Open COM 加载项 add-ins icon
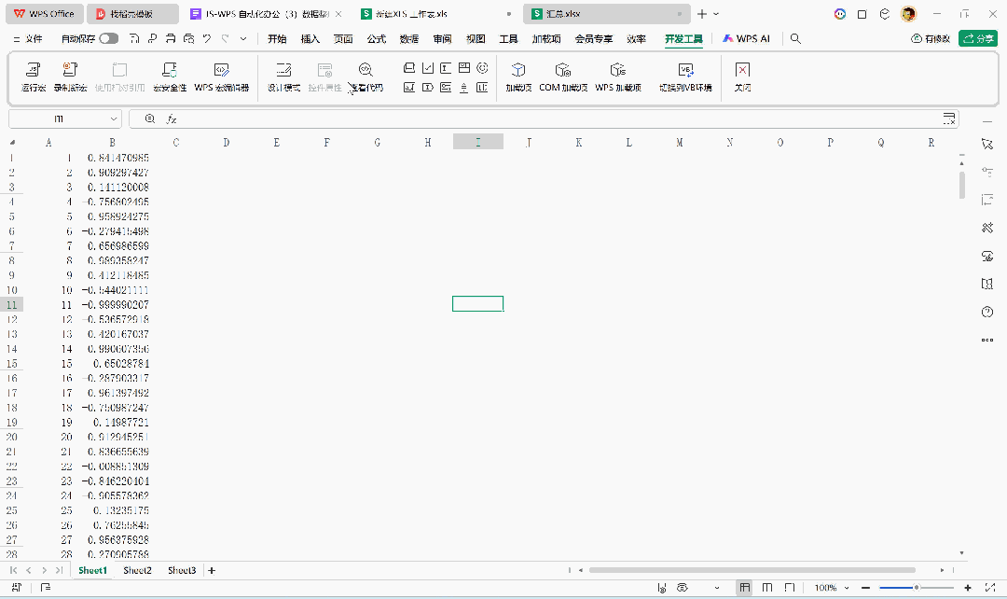 562,77
